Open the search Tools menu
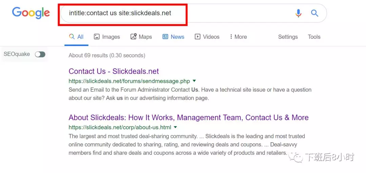Image resolution: width=366 pixels, height=173 pixels. [x=314, y=37]
